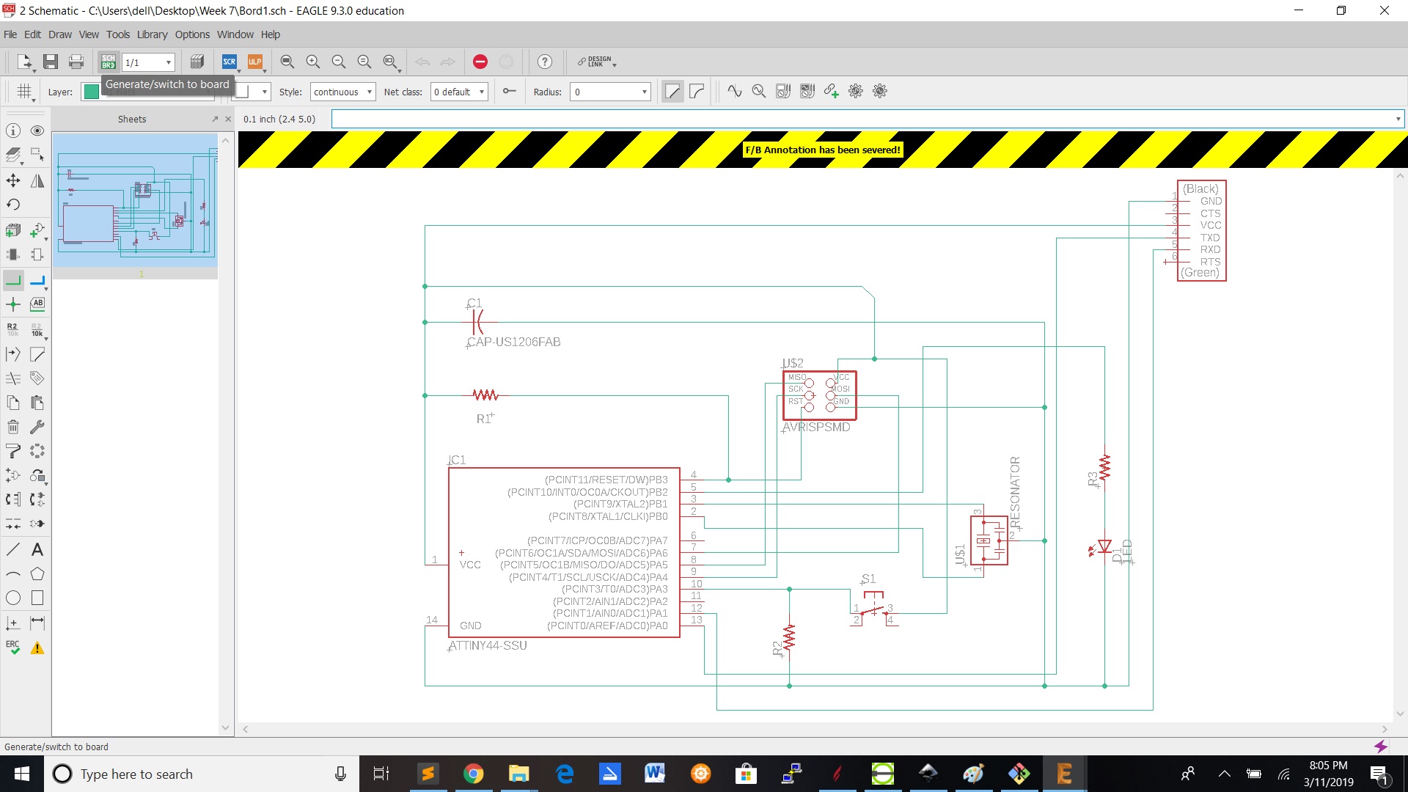Open the Style continuous dropdown

(x=342, y=92)
